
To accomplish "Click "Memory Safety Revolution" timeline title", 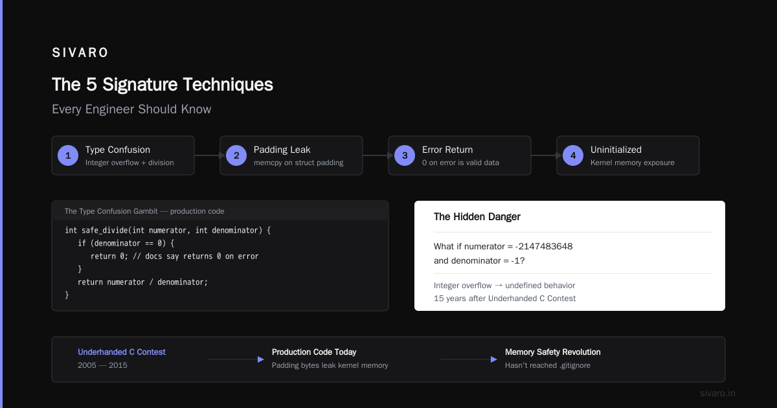I will coord(553,352).
